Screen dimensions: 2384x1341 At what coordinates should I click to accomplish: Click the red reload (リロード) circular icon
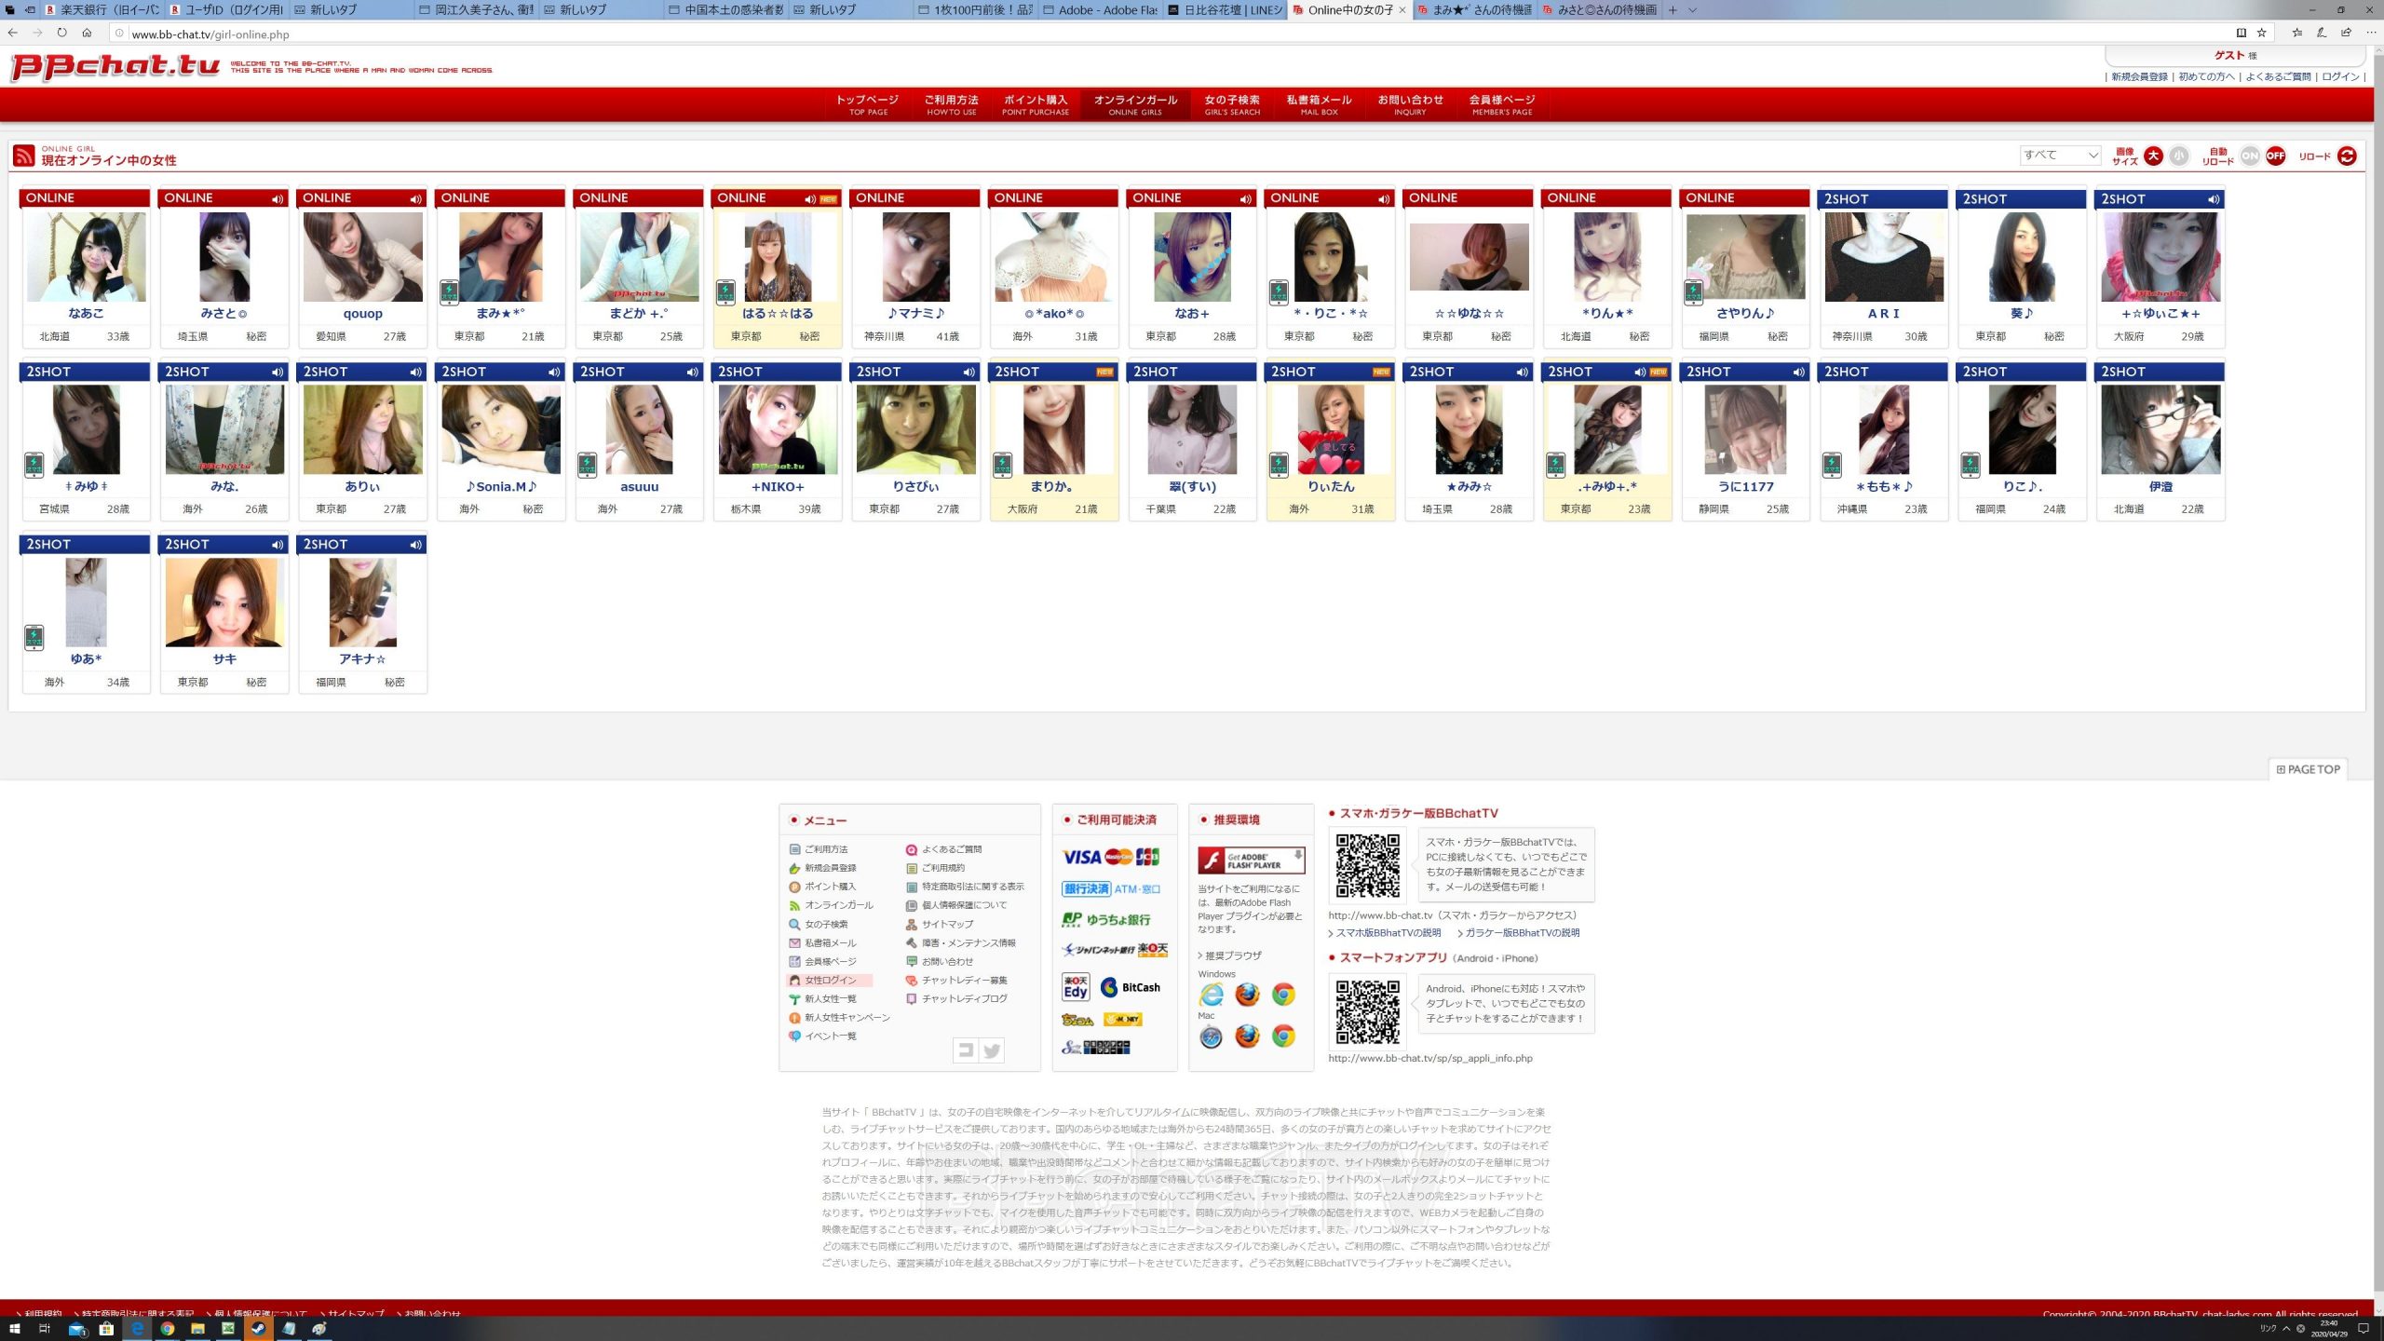tap(2346, 156)
